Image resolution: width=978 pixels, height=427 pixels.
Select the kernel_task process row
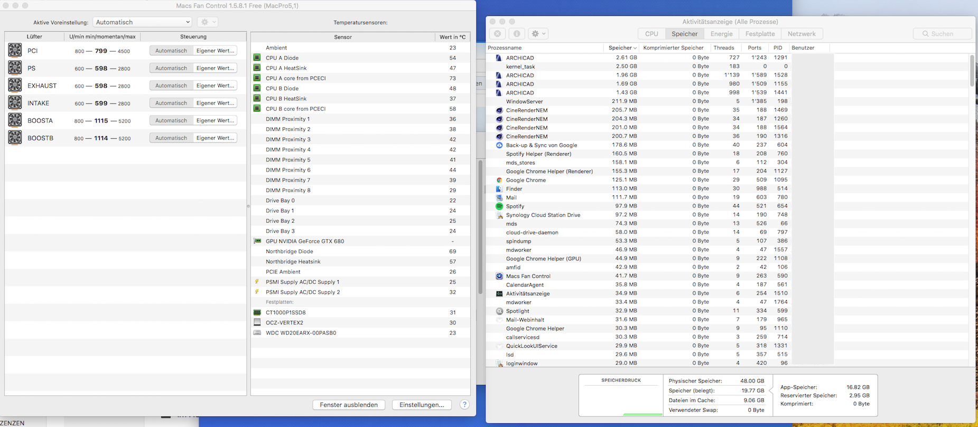(x=728, y=67)
